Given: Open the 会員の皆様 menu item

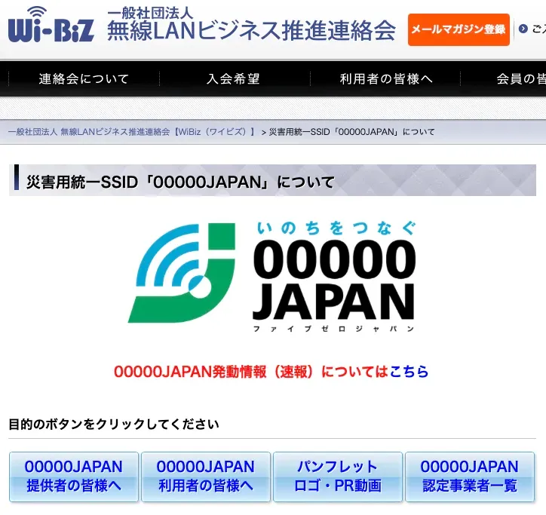Looking at the screenshot, I should (521, 78).
